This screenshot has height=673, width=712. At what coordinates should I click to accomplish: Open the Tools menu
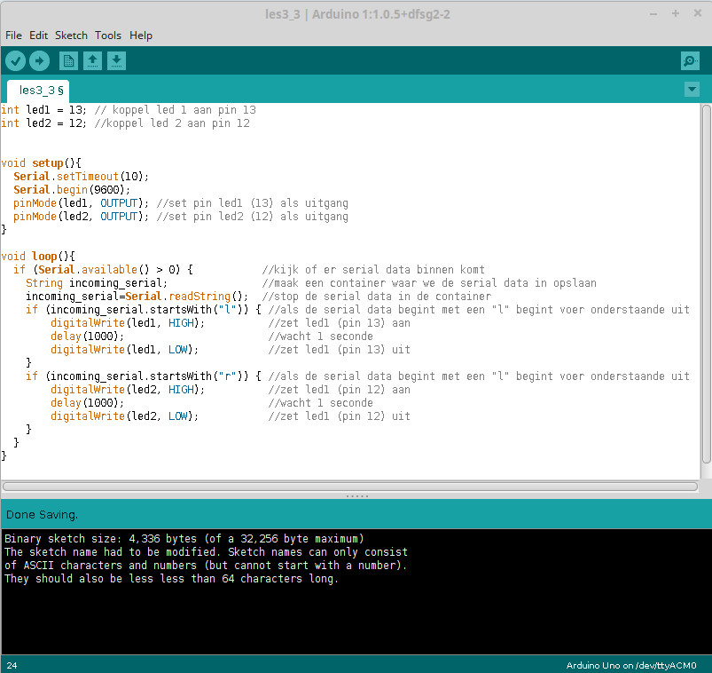(x=108, y=36)
